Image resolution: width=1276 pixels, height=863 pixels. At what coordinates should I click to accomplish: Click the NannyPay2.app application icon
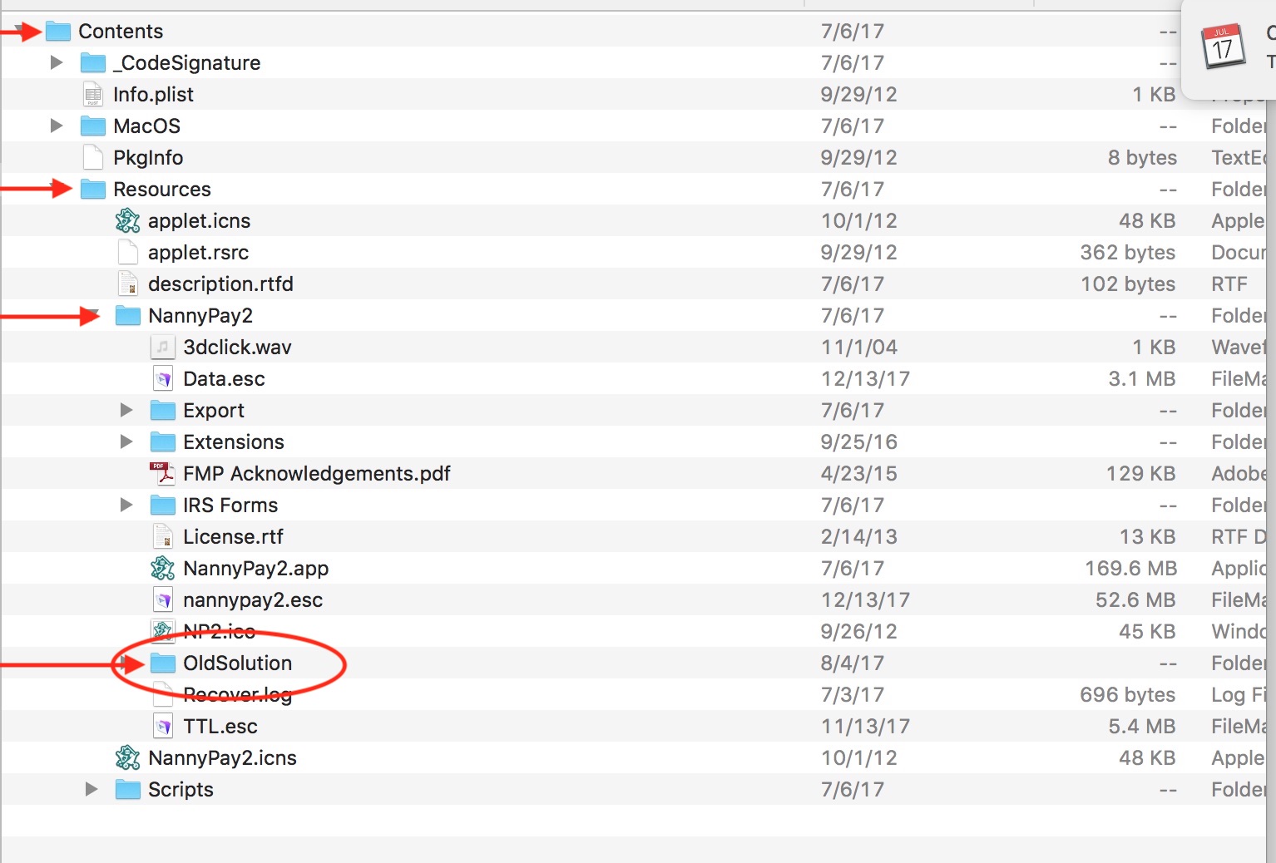pyautogui.click(x=162, y=569)
